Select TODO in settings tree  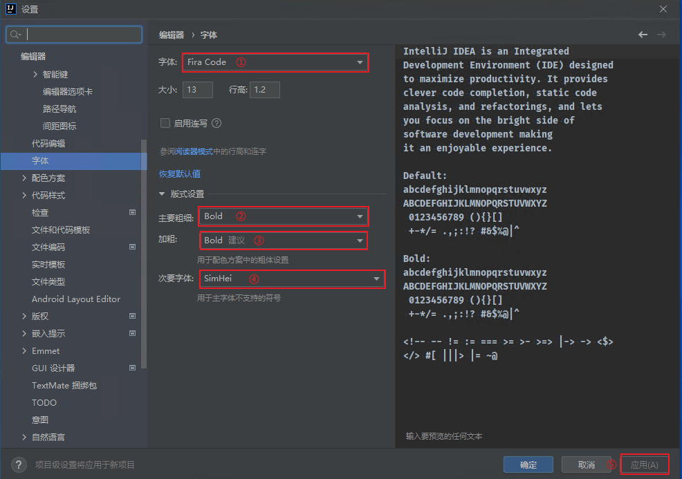pos(44,402)
